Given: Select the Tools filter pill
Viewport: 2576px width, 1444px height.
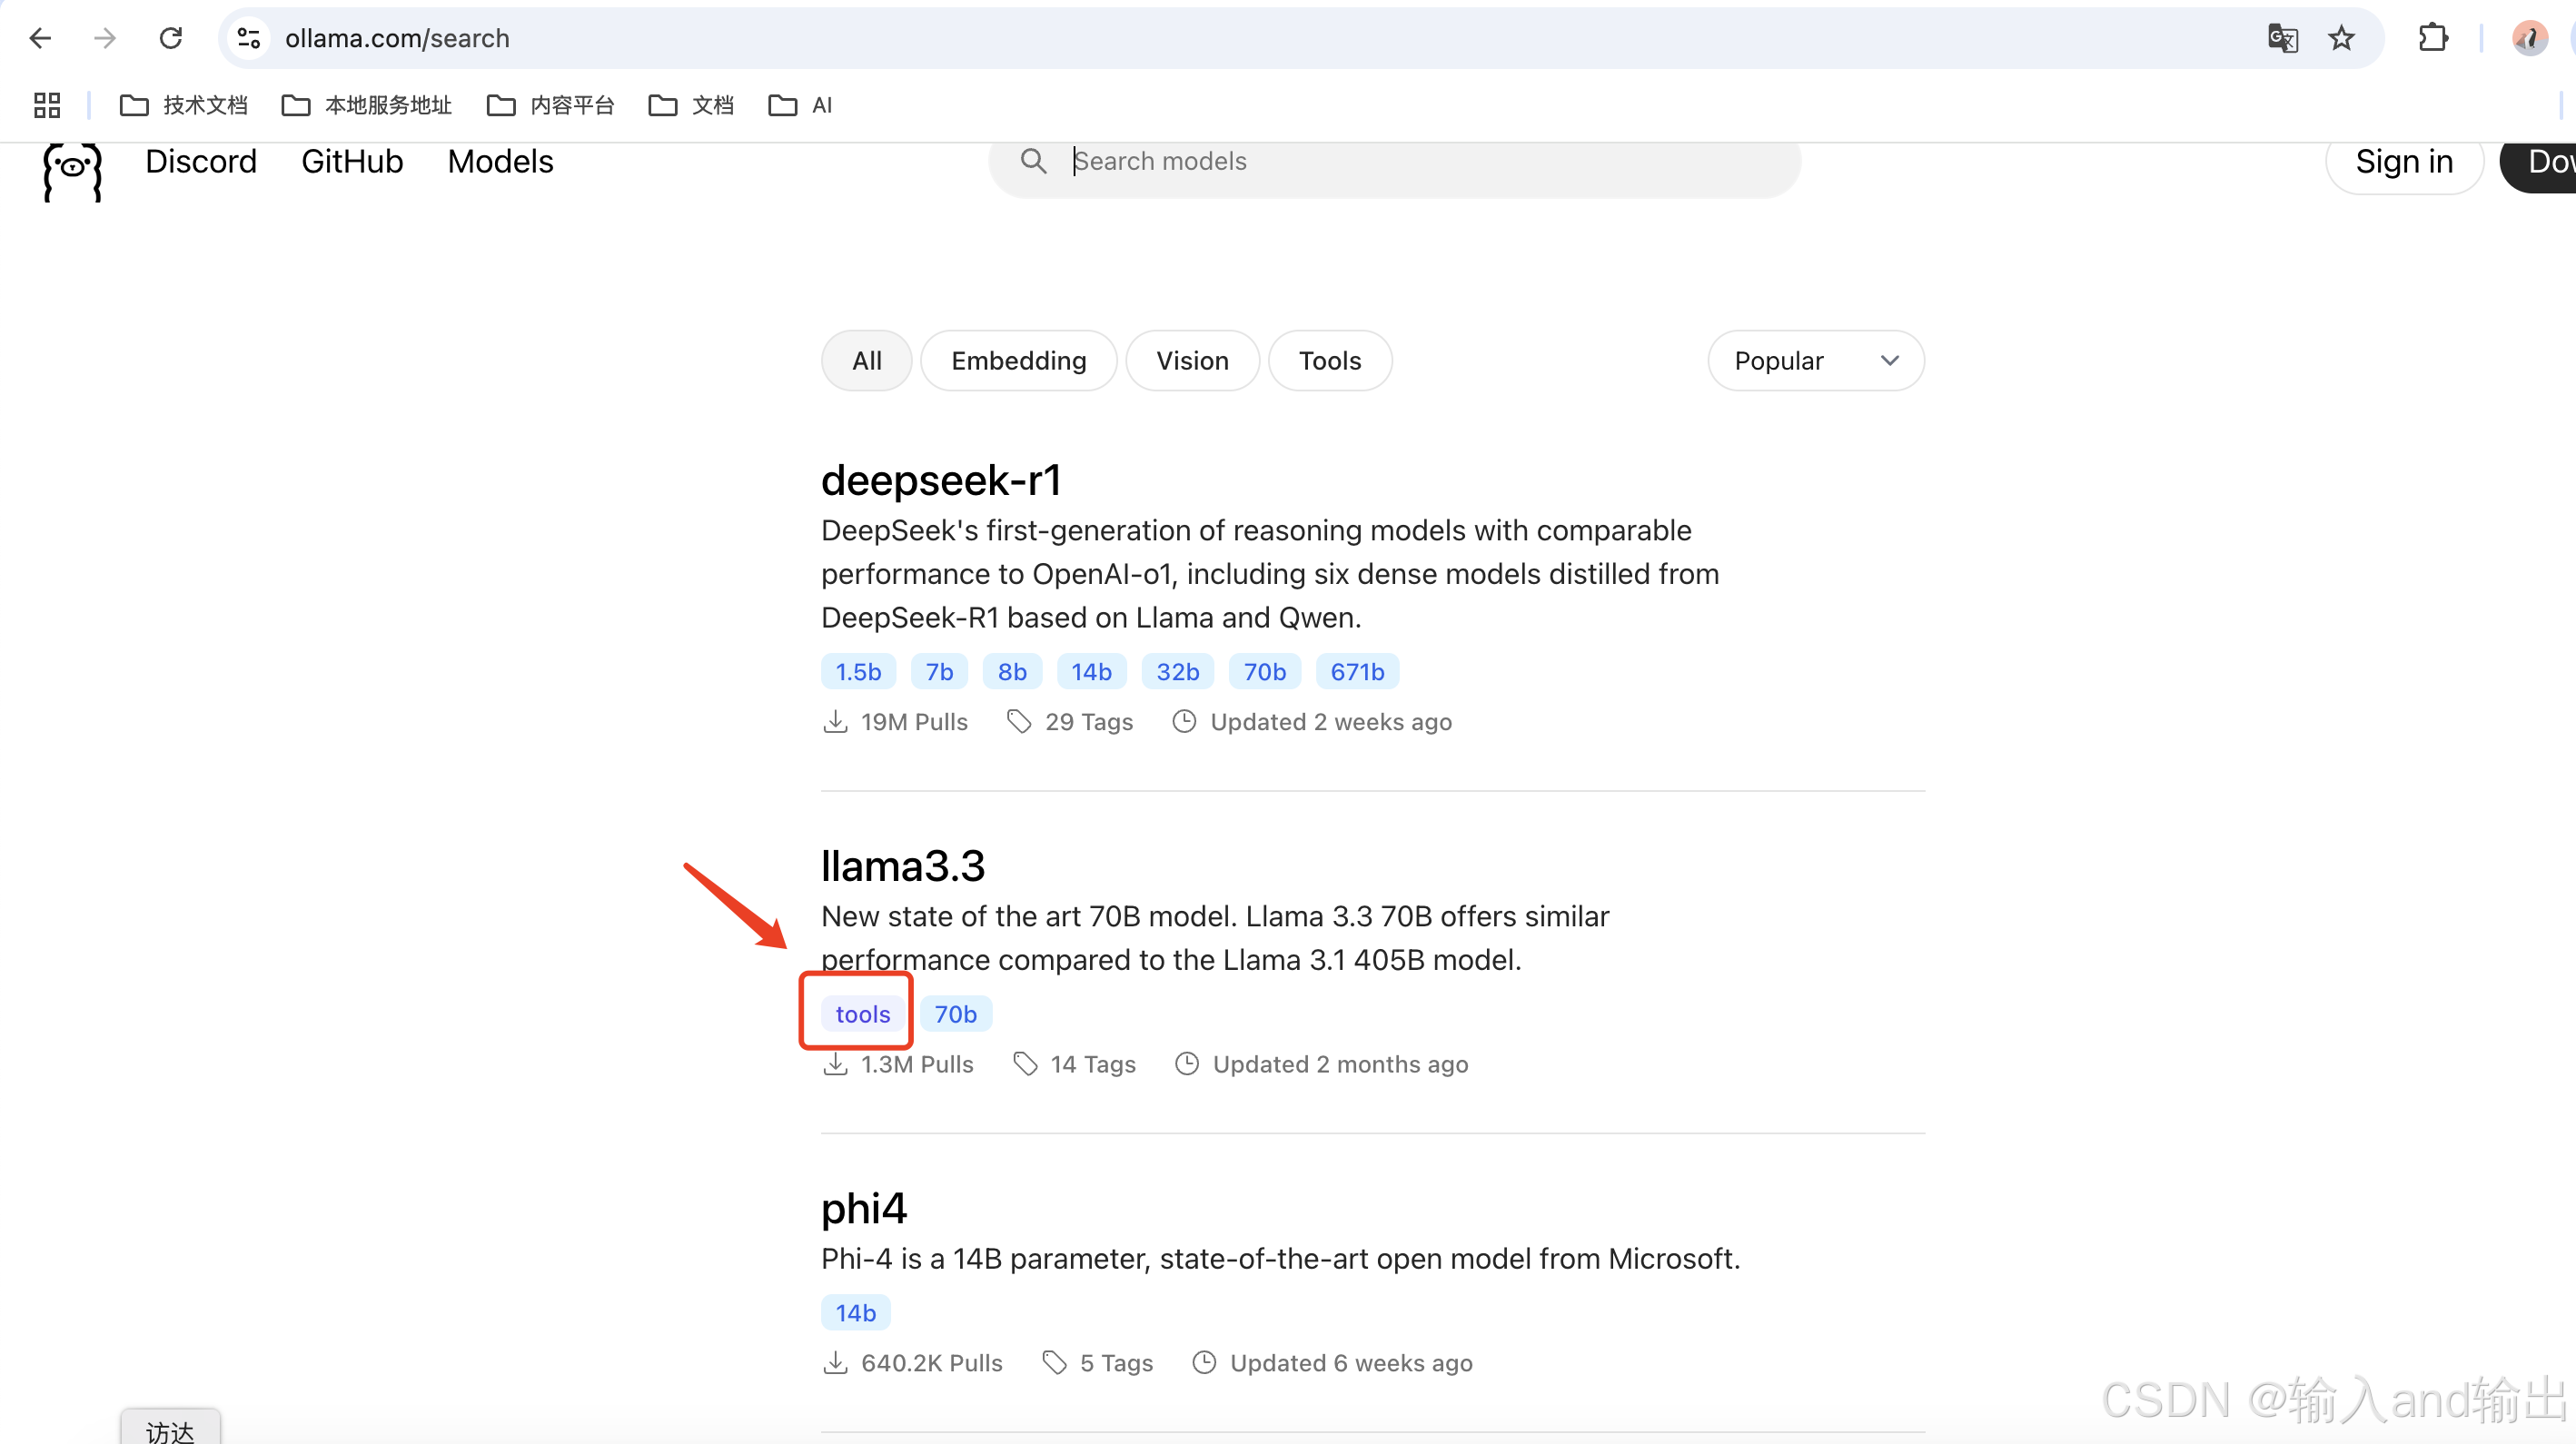Looking at the screenshot, I should pos(1329,361).
